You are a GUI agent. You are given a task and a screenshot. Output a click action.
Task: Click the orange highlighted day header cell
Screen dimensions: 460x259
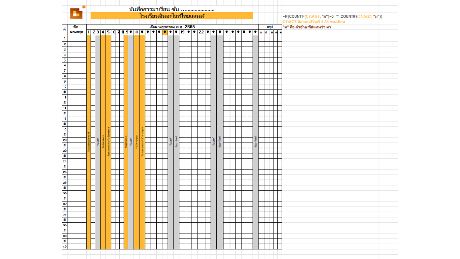pos(164,32)
